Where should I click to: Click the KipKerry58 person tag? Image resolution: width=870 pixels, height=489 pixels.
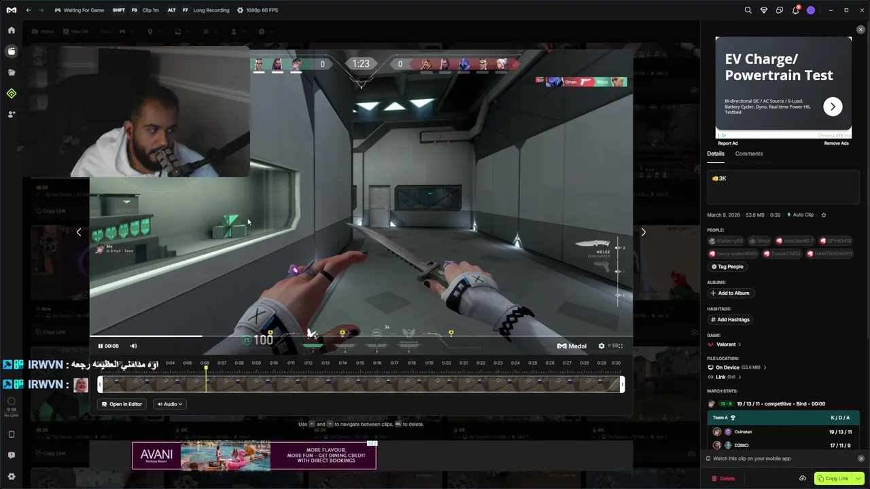[726, 241]
